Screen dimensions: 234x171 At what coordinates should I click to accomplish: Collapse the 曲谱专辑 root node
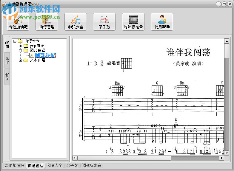coord(15,41)
